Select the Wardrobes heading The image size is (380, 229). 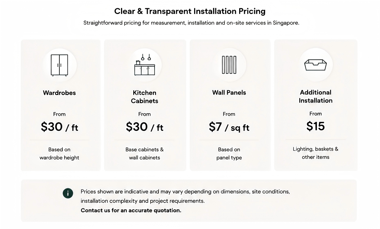59,93
